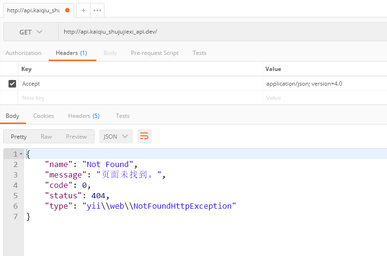Open the Pre-request Script tab
The height and width of the screenshot is (256, 387).
pos(155,53)
